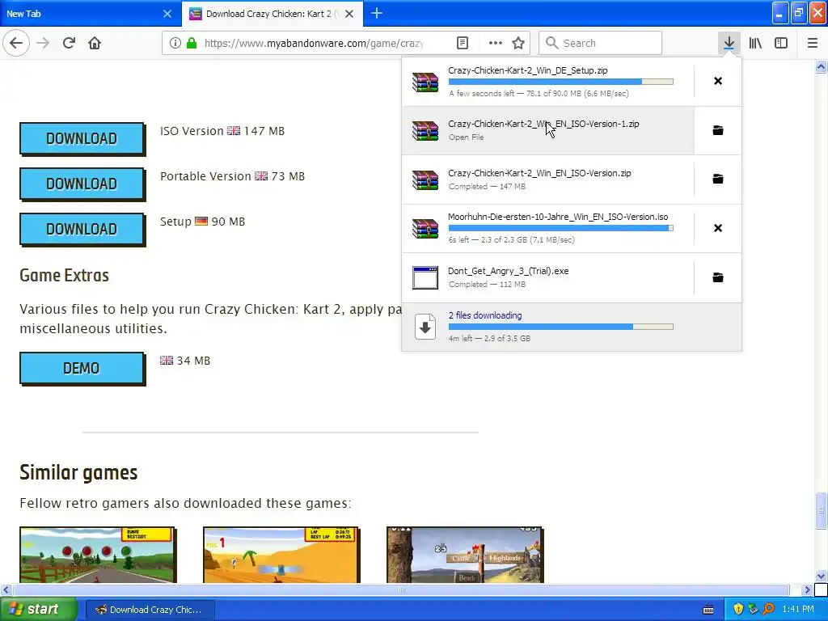This screenshot has height=621, width=828.
Task: Go back using the back arrow button
Action: [16, 43]
